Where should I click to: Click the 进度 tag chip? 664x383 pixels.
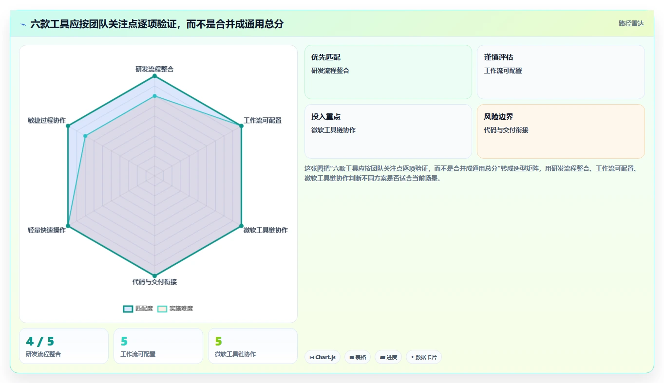(388, 357)
